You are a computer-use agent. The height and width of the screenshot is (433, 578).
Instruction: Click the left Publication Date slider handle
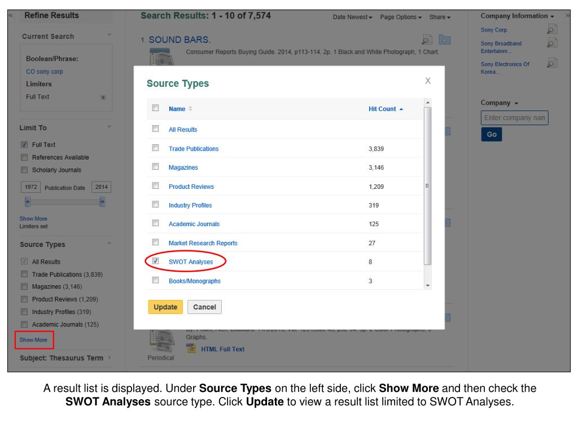pos(27,201)
